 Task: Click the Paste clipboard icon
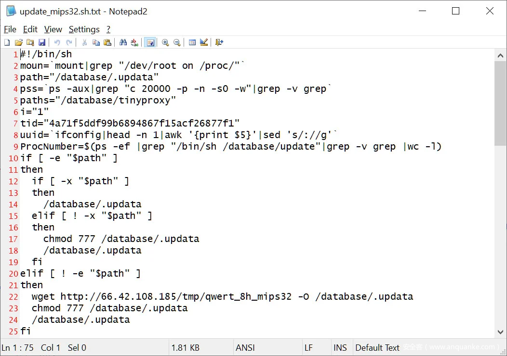(107, 42)
